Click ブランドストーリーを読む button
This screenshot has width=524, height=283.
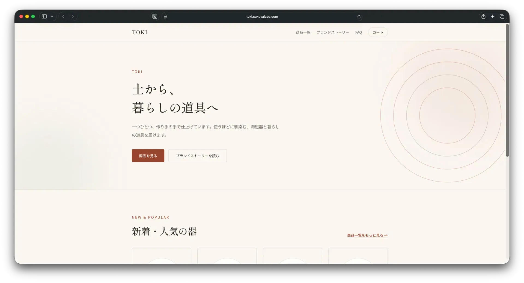point(198,156)
